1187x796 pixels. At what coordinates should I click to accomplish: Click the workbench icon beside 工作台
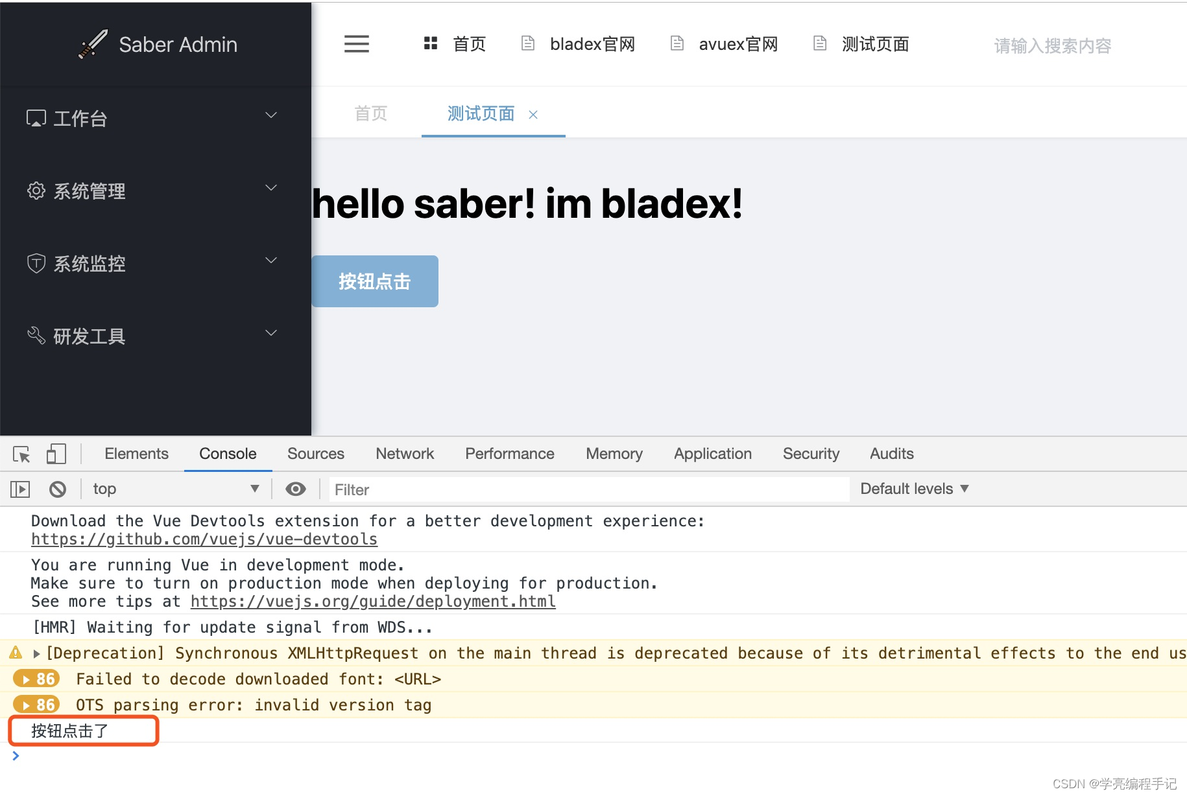tap(36, 118)
